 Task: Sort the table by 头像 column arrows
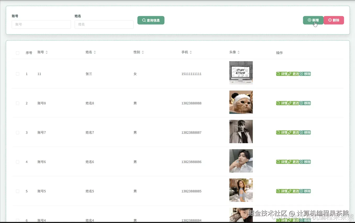coord(238,52)
